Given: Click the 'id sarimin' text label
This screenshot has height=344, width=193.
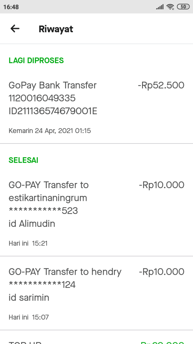Looking at the screenshot, I should click(x=28, y=298).
